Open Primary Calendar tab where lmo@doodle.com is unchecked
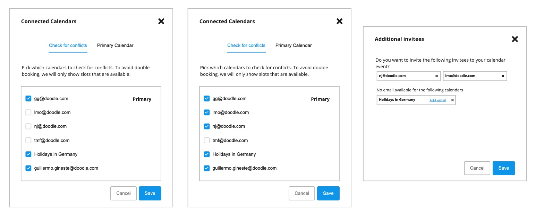The image size is (536, 215). click(115, 45)
